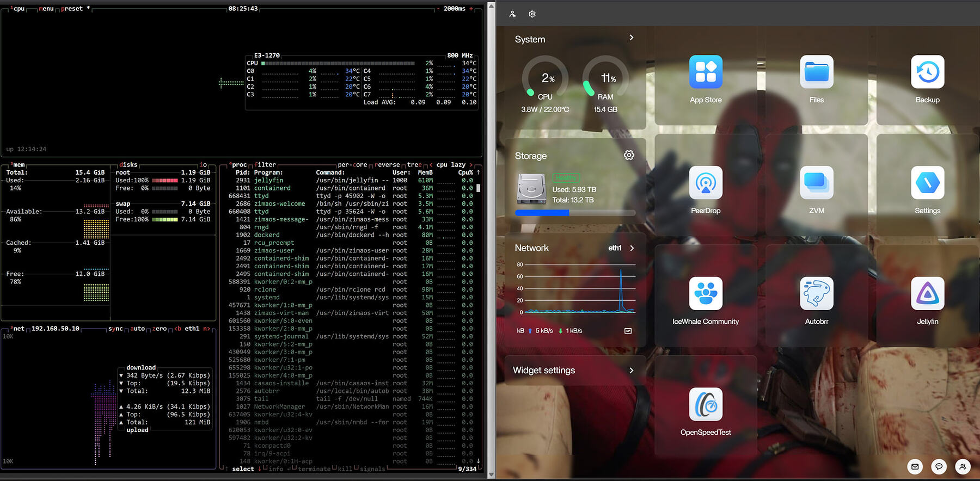Launch OpenSpeedTest from the dashboard

point(706,404)
